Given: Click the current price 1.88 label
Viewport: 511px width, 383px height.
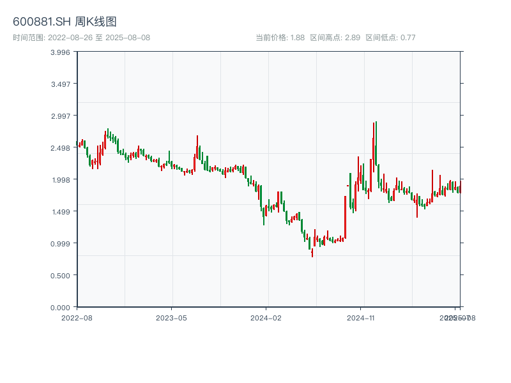Looking at the screenshot, I should [280, 38].
